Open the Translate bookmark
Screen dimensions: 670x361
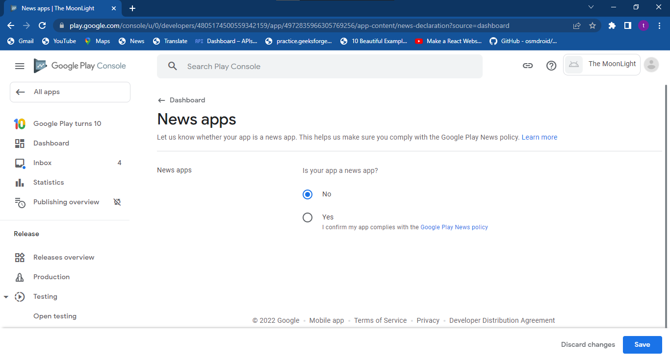[170, 41]
